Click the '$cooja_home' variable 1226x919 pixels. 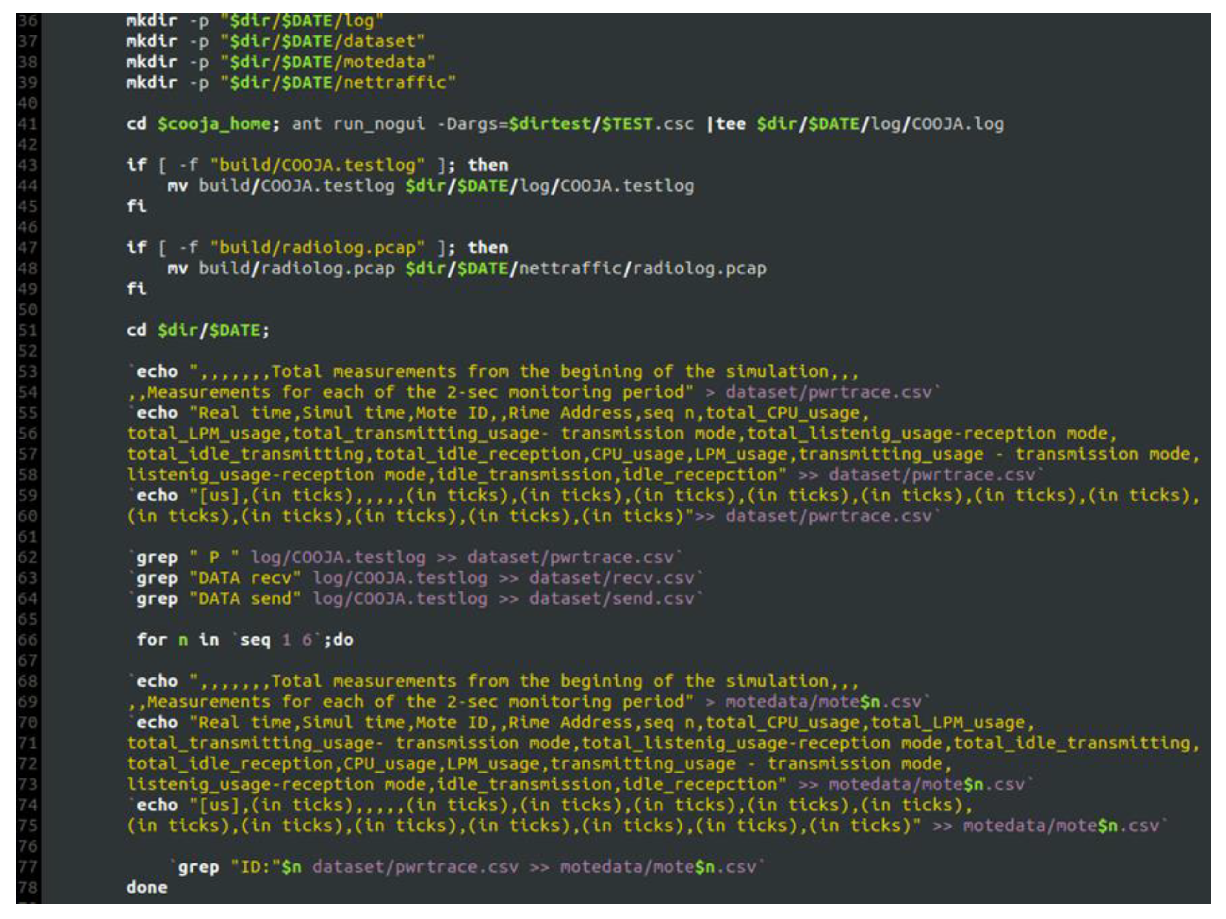click(x=214, y=124)
